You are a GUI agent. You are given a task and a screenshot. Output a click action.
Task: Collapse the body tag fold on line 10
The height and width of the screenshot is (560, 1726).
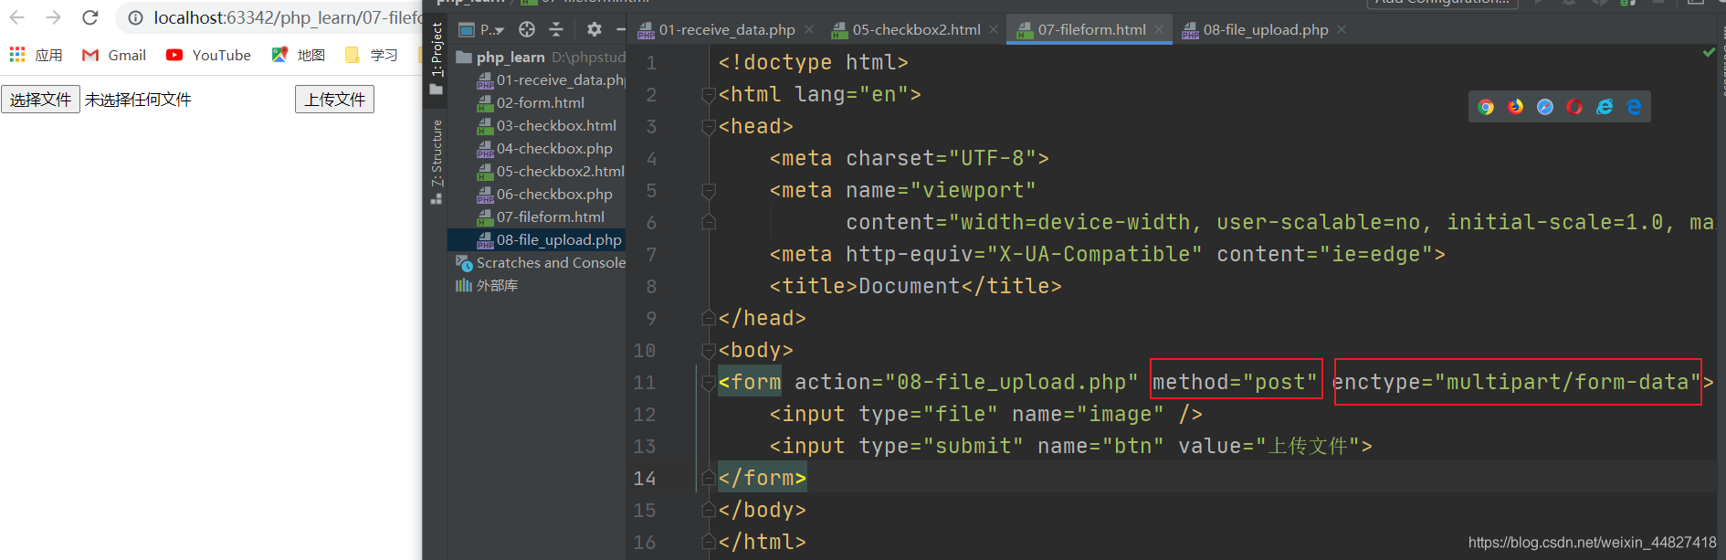[x=708, y=350]
